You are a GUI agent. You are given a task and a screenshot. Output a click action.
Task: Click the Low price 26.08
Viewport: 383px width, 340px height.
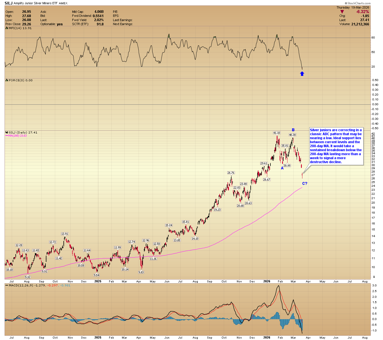point(27,20)
